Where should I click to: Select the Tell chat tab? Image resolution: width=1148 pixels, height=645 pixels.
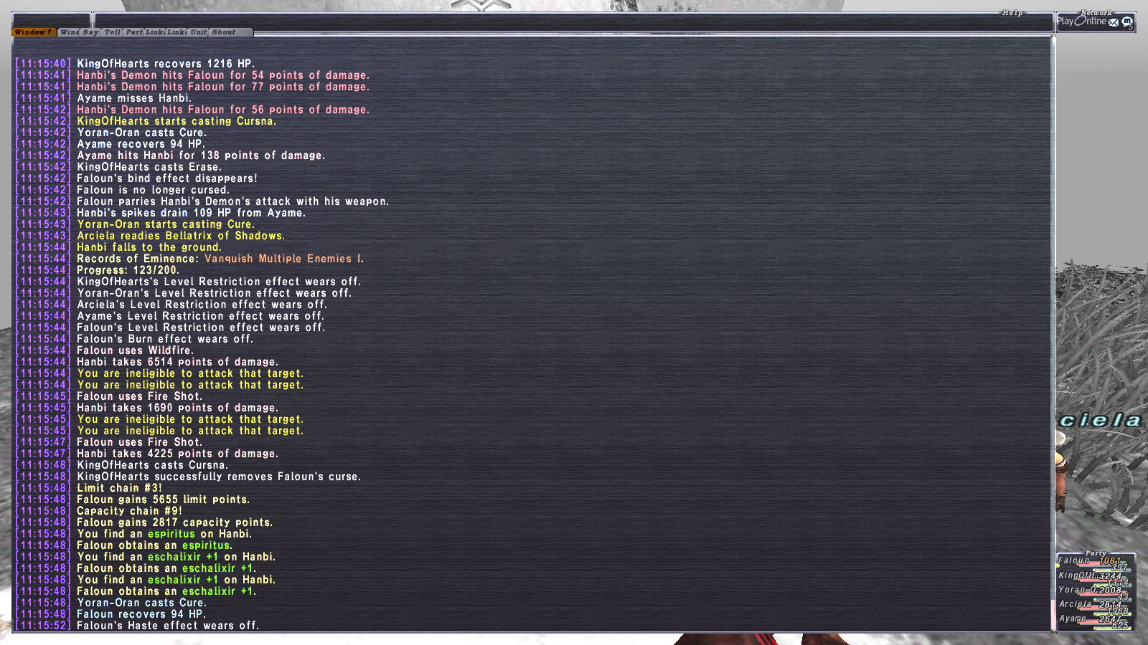[112, 32]
